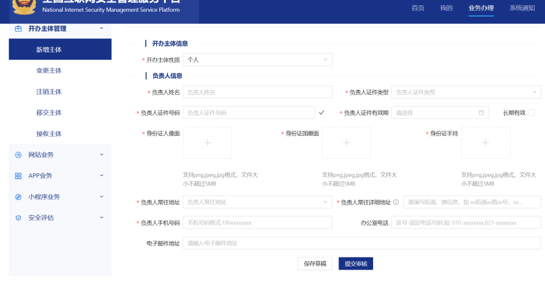Click info icon next to 负责人常住详细地址
Viewport: 545px width, 292px height.
tap(395, 202)
